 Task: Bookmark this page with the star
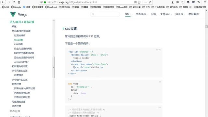(150, 2)
